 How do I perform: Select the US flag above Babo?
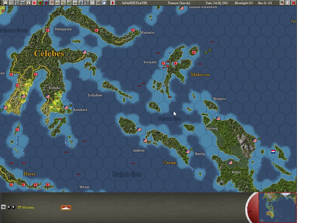(x=230, y=163)
